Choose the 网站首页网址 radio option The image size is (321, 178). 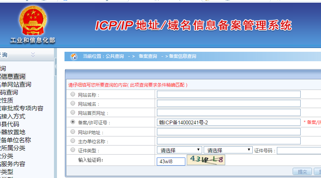click(73, 113)
